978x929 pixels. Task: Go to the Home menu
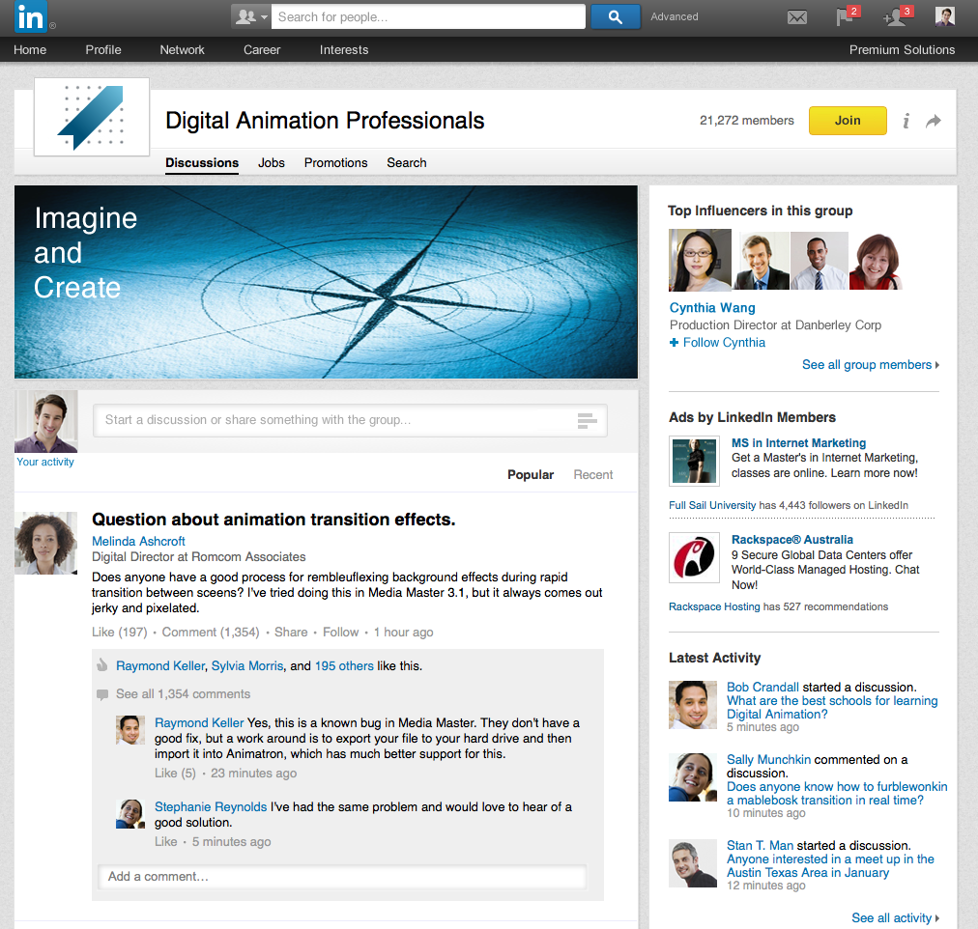(30, 50)
